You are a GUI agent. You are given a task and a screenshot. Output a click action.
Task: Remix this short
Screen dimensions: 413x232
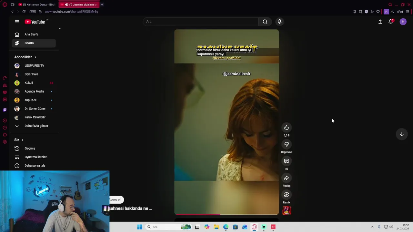[287, 195]
